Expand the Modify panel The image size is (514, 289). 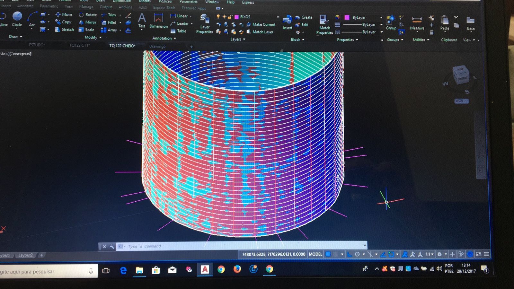(93, 38)
